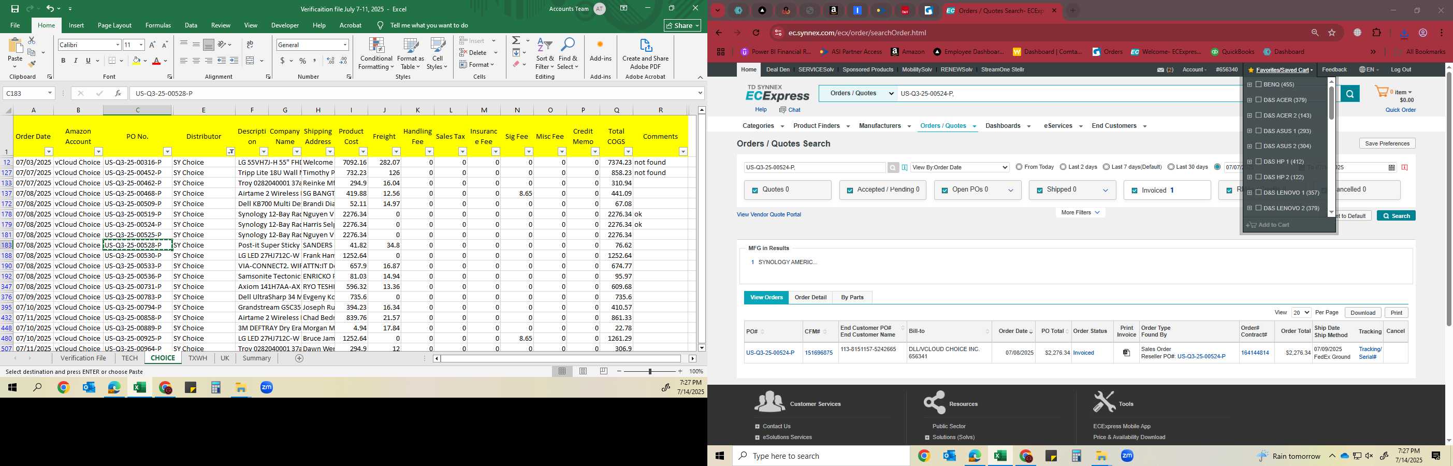Open Sort & Filter in Excel
The width and height of the screenshot is (1453, 466).
[545, 54]
